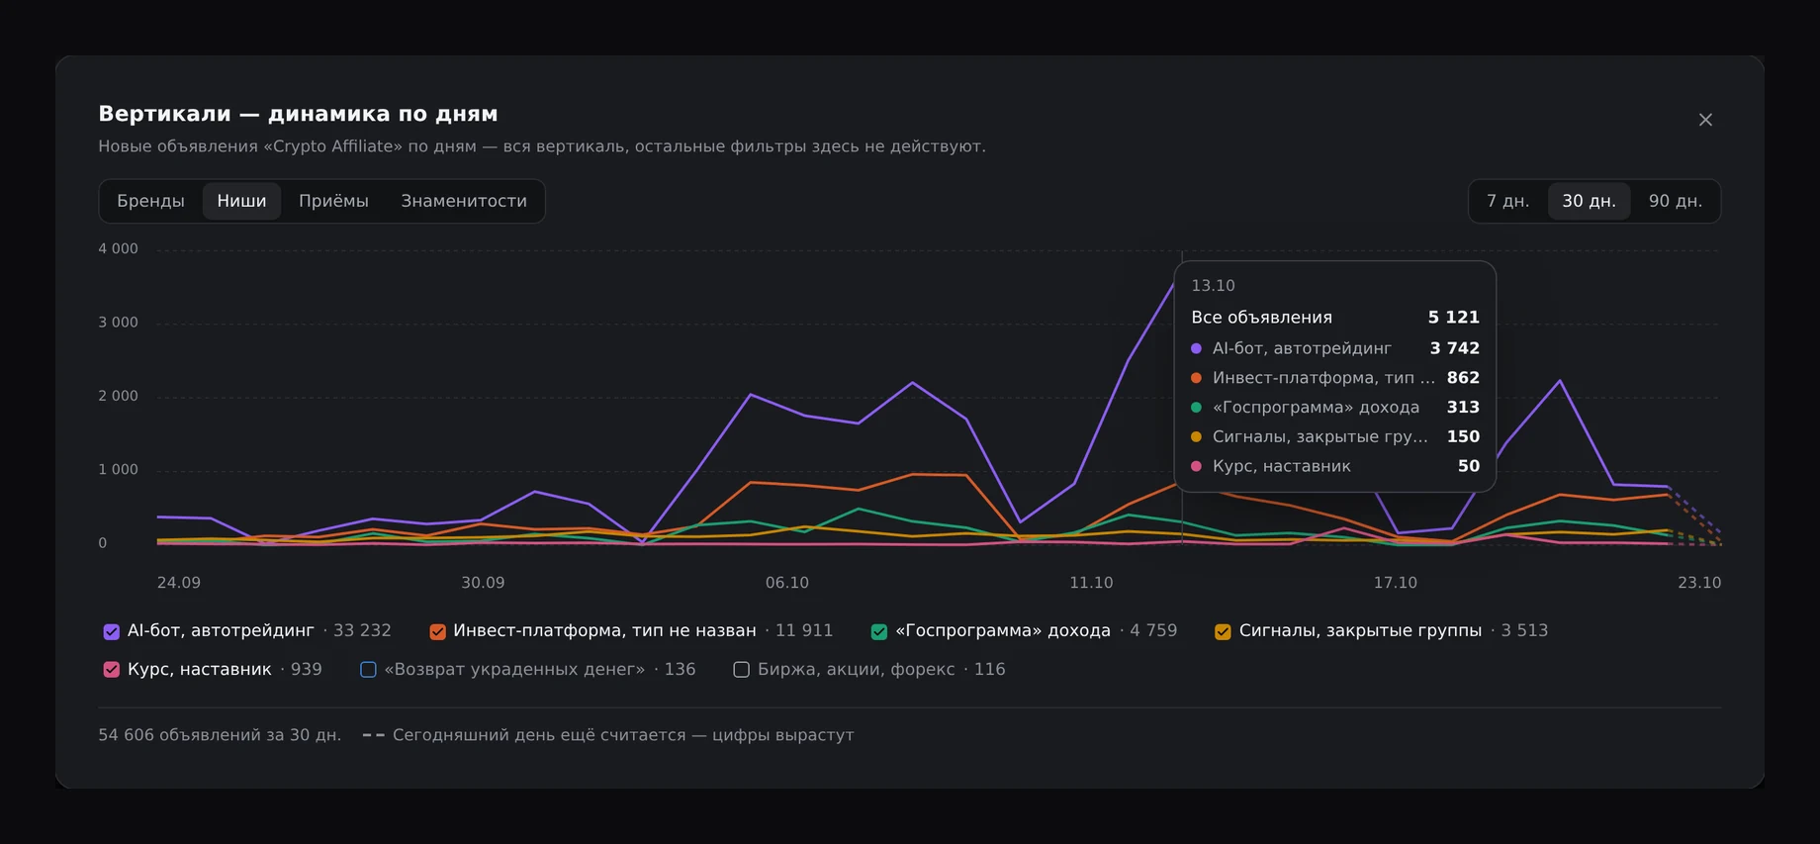Image resolution: width=1820 pixels, height=844 pixels.
Task: Switch to the Бренды tab
Action: pos(150,201)
